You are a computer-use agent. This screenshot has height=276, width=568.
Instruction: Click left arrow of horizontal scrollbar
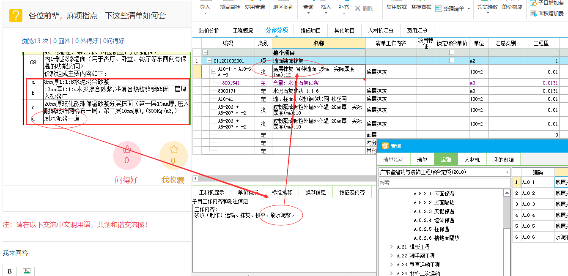[195, 178]
